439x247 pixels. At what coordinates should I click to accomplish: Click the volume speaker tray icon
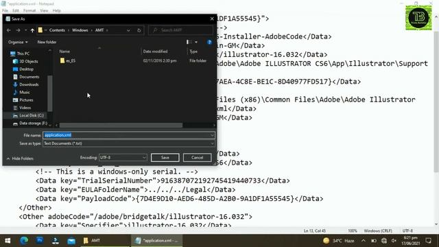point(394,241)
